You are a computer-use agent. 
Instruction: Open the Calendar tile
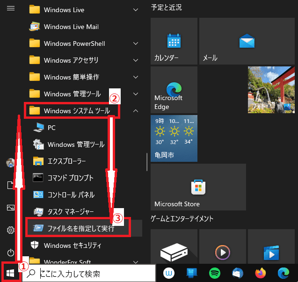(x=173, y=41)
